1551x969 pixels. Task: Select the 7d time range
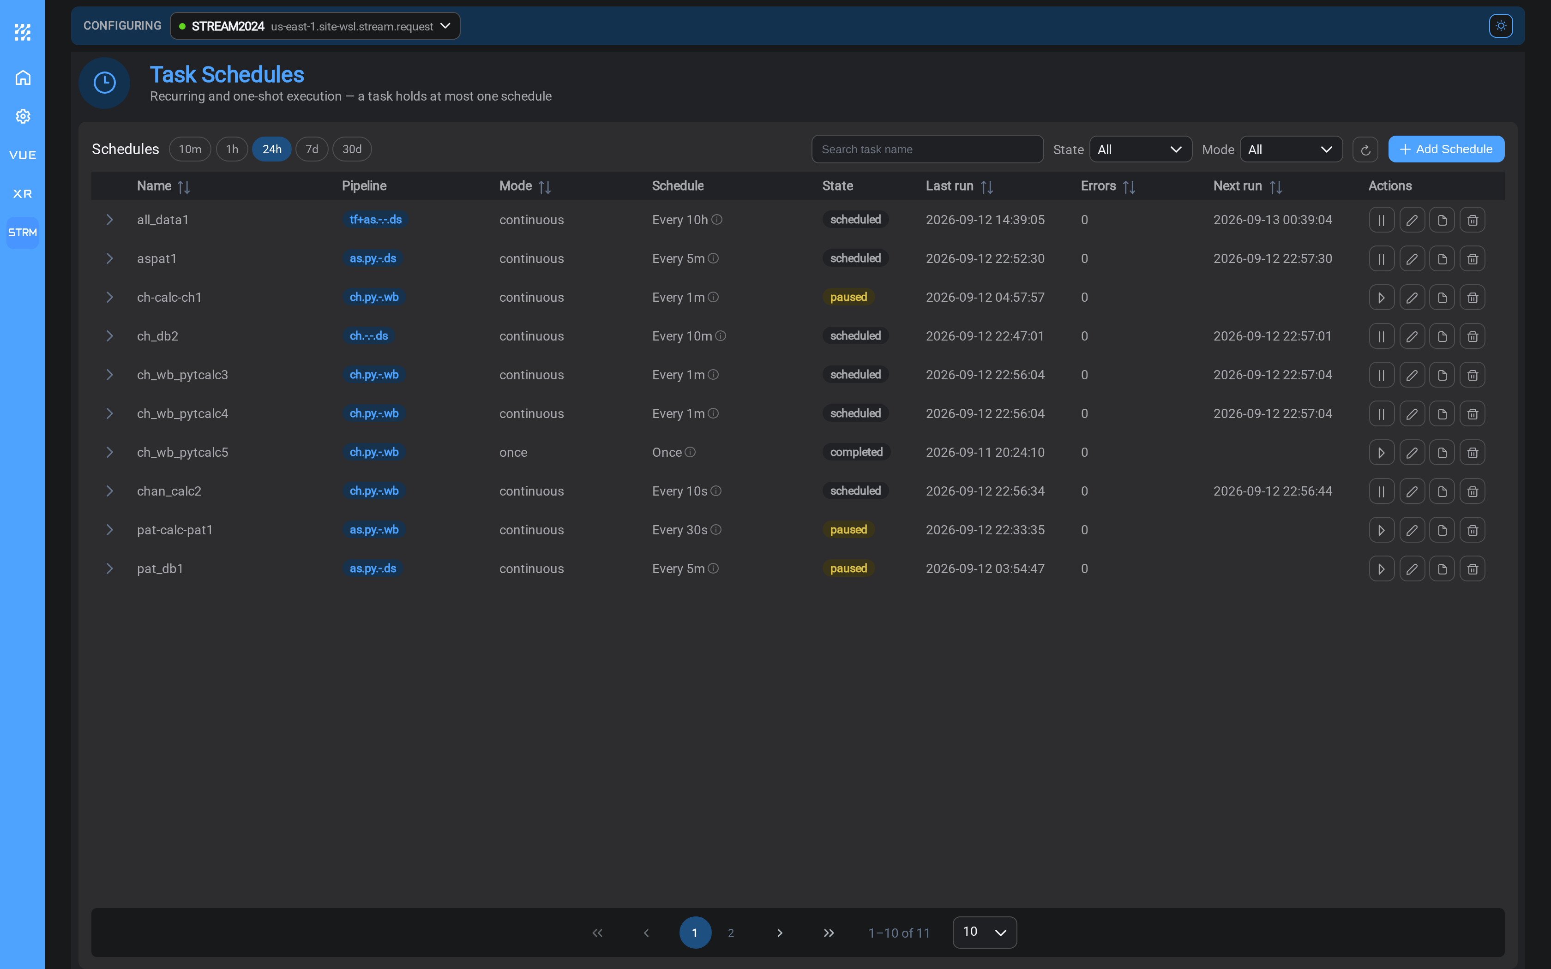pos(312,150)
